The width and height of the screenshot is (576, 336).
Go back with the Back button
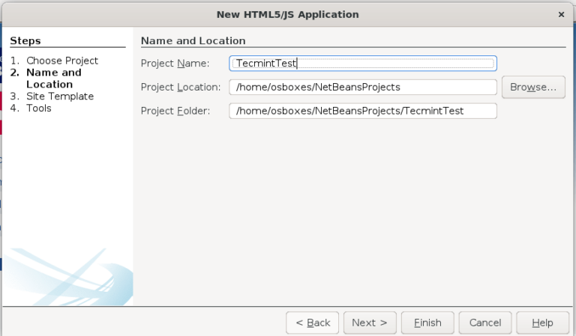(x=312, y=323)
